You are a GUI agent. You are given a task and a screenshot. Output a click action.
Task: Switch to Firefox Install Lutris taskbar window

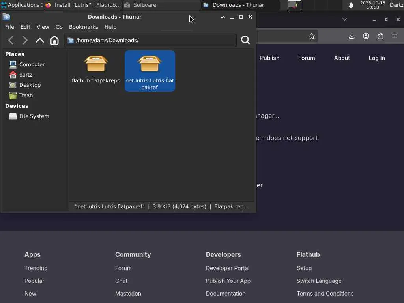point(83,5)
